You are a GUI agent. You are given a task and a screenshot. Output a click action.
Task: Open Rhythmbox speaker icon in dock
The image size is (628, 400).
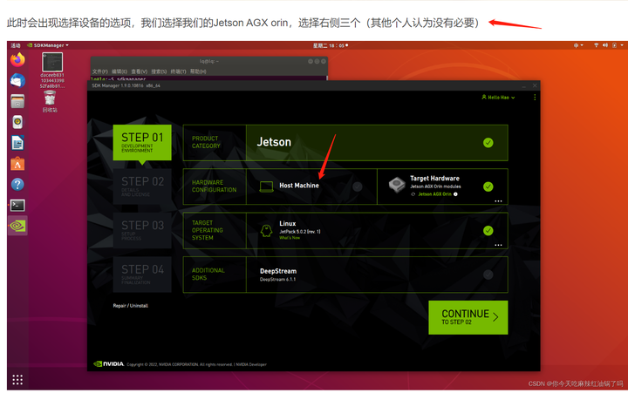17,122
